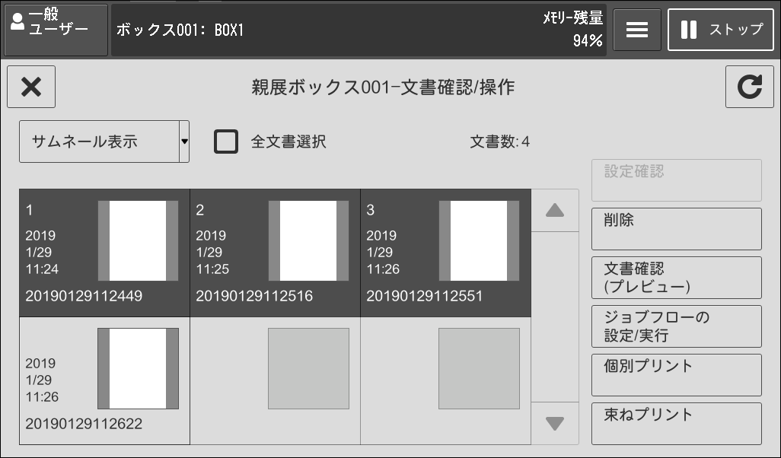Tap 削除 to delete selected documents
The width and height of the screenshot is (781, 458).
[x=676, y=228]
